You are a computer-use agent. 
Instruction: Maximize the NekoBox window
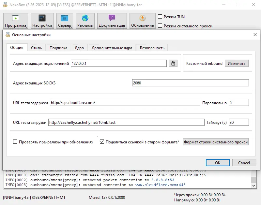pos(238,5)
